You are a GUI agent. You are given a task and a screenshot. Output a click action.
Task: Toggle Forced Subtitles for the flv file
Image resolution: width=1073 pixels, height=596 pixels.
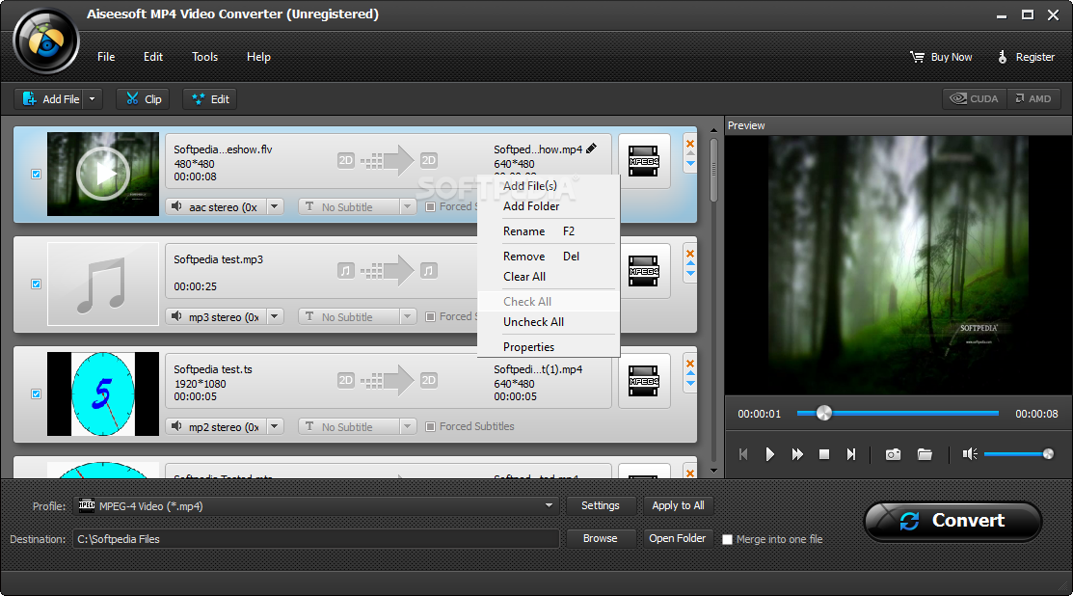[x=430, y=206]
